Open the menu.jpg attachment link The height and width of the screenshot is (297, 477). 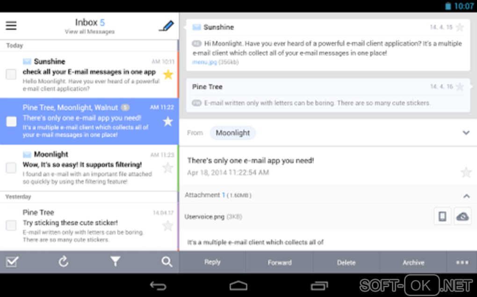[205, 62]
